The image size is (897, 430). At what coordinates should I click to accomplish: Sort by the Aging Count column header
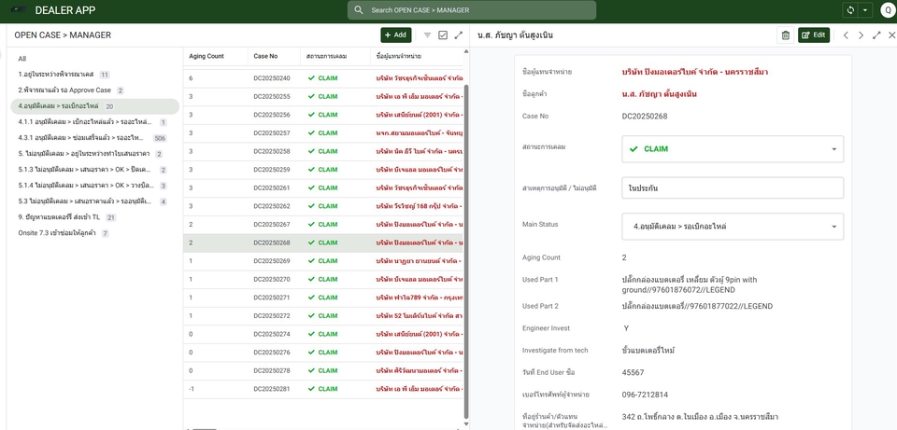point(206,56)
